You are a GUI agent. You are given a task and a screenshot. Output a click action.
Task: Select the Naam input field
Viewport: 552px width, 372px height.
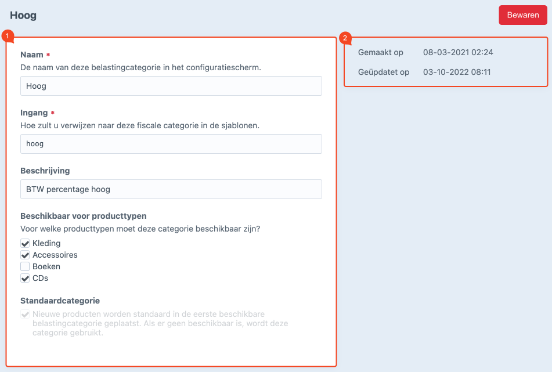[171, 85]
